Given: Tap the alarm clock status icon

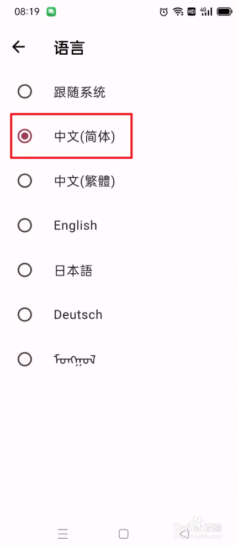Looking at the screenshot, I should coord(163,12).
